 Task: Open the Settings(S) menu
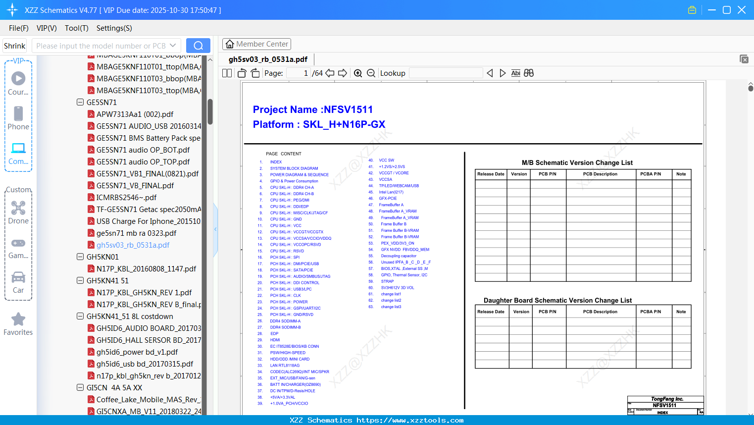[114, 28]
